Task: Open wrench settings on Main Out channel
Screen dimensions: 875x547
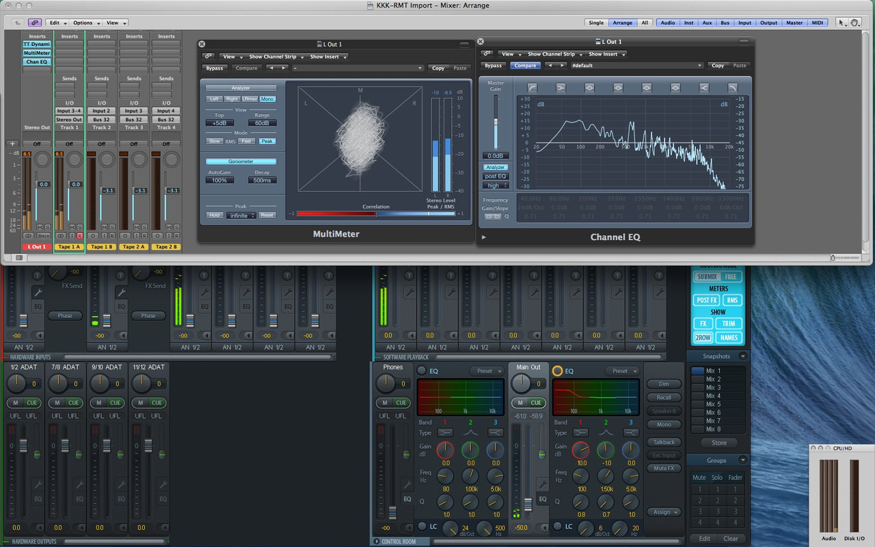Action: [542, 484]
